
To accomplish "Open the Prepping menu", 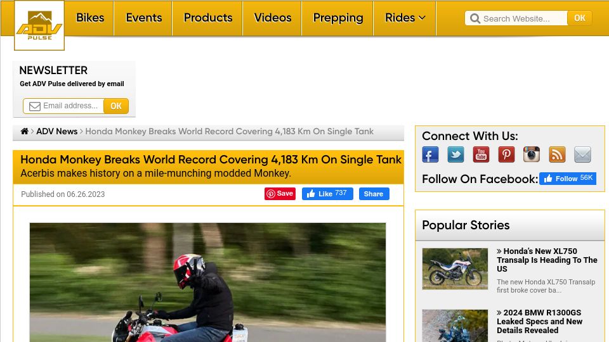I will [338, 18].
